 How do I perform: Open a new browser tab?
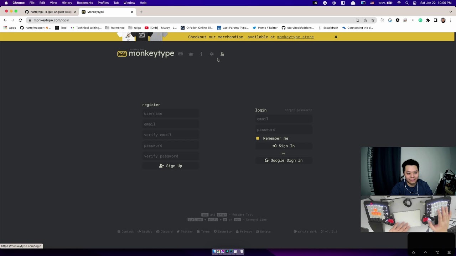tap(141, 12)
